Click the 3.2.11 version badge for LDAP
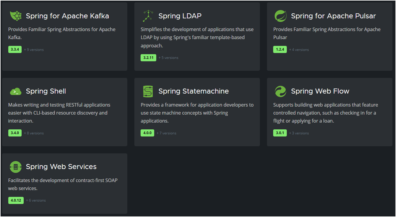 (x=148, y=58)
